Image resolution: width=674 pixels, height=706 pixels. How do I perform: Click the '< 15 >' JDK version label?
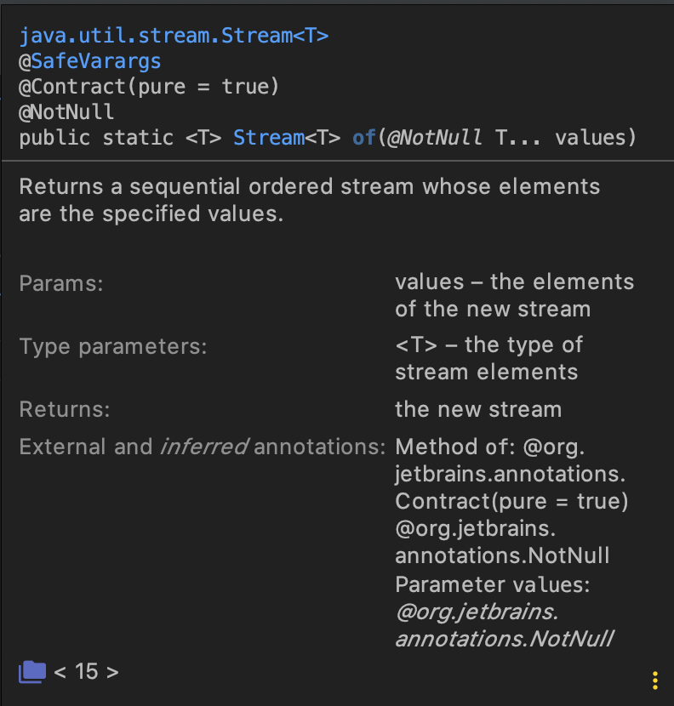86,671
